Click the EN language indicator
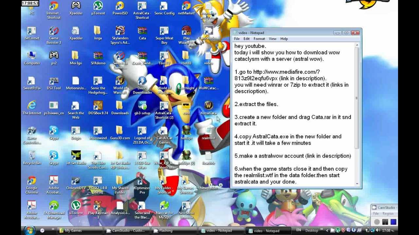 (x=299, y=230)
